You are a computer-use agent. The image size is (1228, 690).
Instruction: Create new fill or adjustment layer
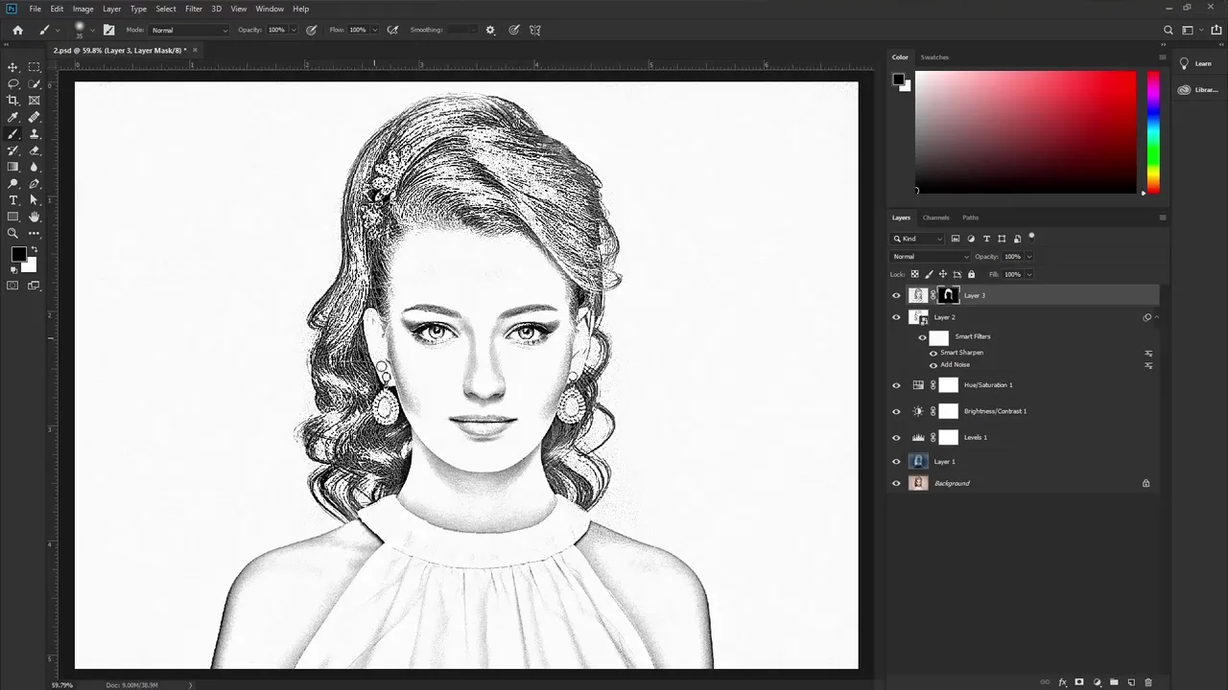point(1097,682)
